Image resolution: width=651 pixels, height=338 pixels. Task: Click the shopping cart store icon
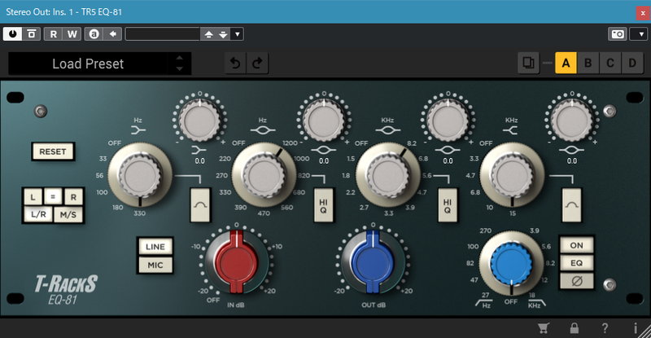coord(543,328)
